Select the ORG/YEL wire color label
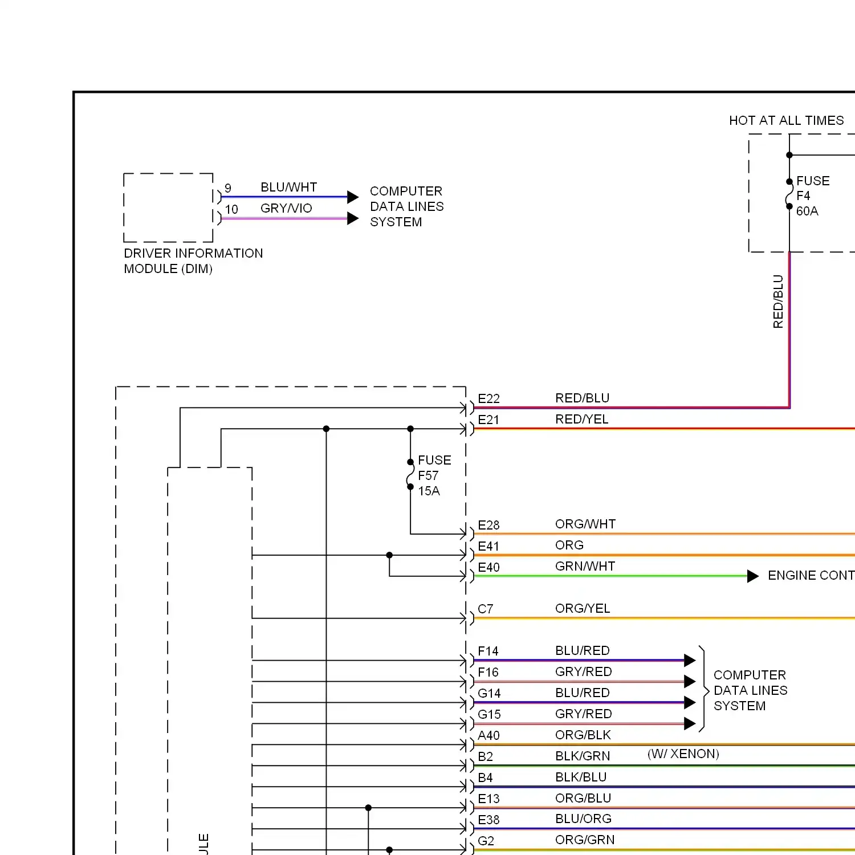This screenshot has width=855, height=855. tap(583, 608)
